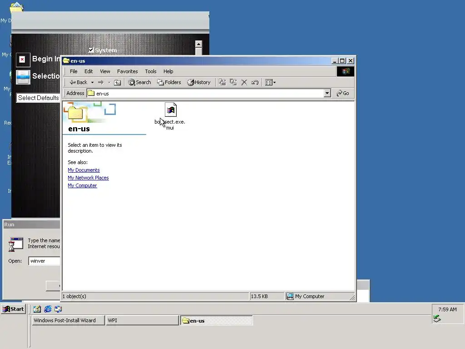Click the Open field in Run dialog
Screen dimensions: 465x349
pos(45,261)
